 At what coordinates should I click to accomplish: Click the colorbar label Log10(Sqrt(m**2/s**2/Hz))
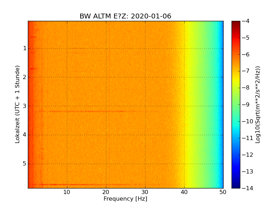coord(257,105)
